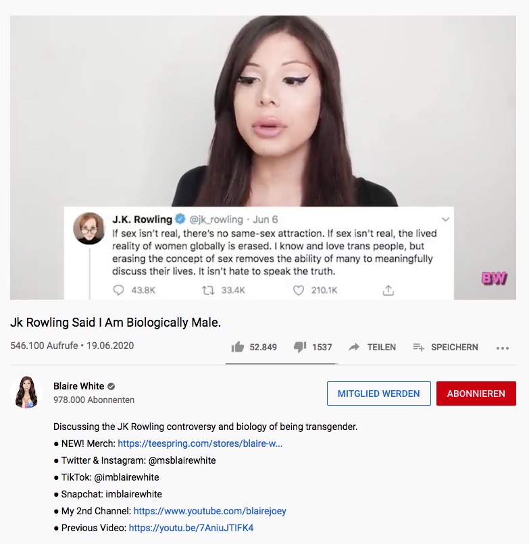Click the heart icon in the tweet

(299, 290)
